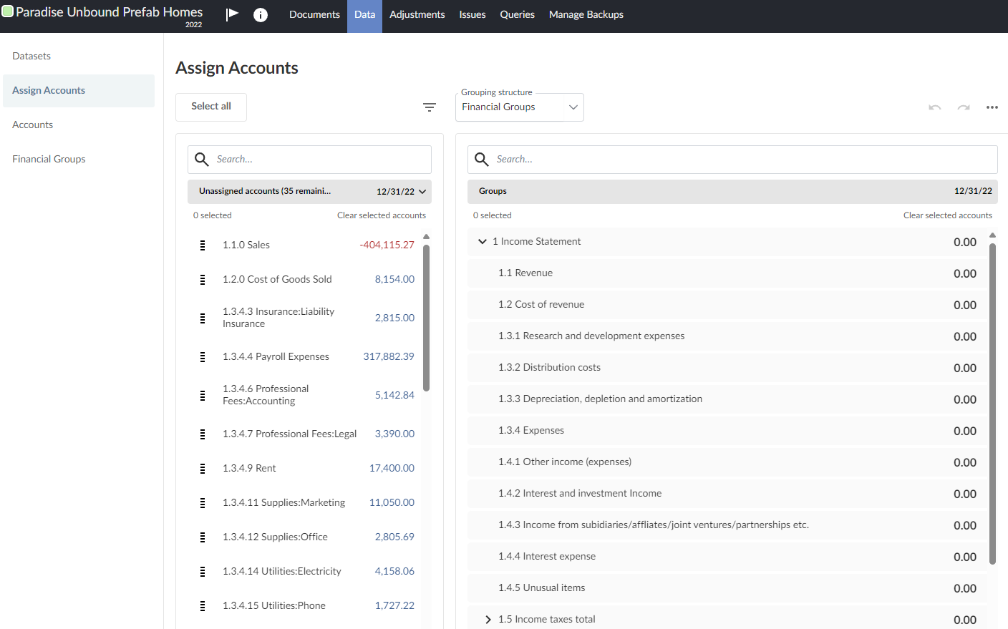Open the more options ellipsis menu
The height and width of the screenshot is (629, 1008).
point(992,107)
